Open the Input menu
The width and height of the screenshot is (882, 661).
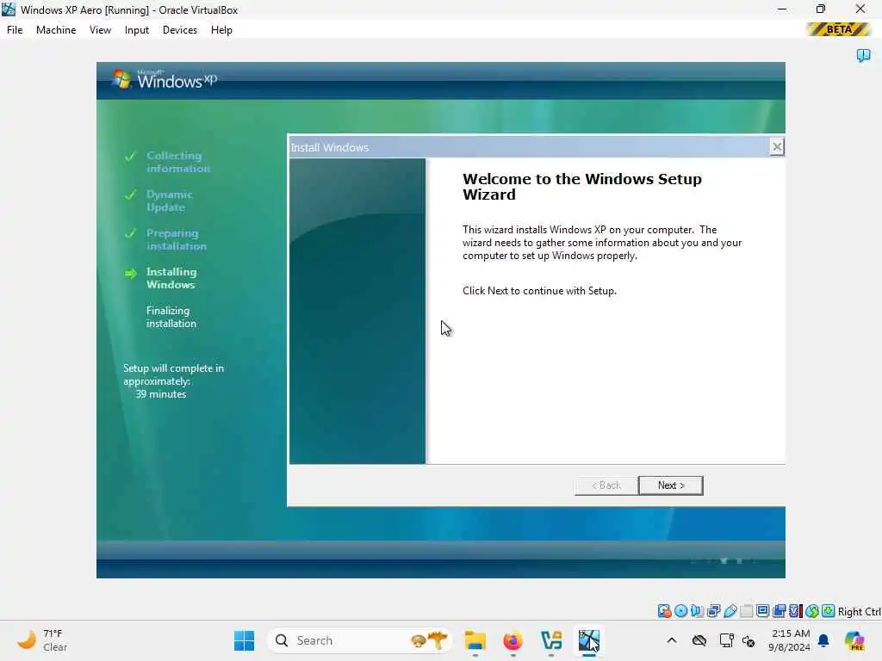137,30
